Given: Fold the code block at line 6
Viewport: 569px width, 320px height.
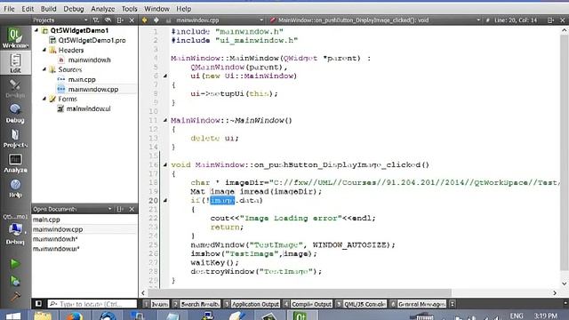Looking at the screenshot, I should 165,76.
